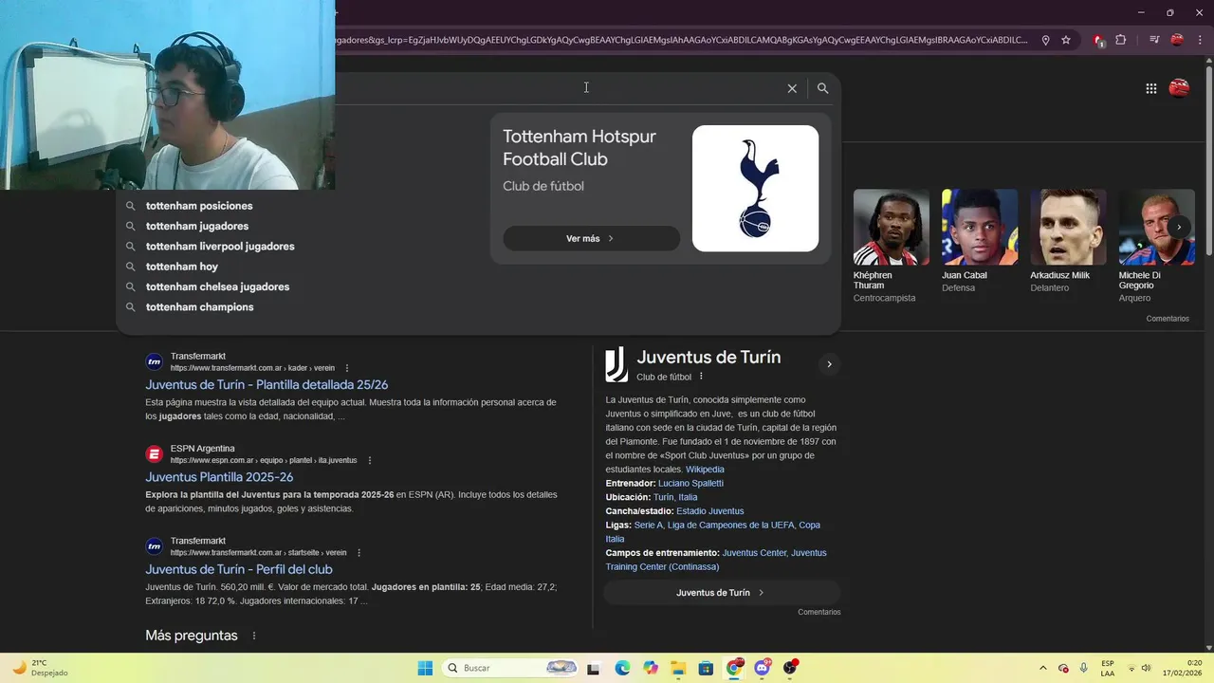Open Copilot from the taskbar
1214x683 pixels.
coord(650,668)
